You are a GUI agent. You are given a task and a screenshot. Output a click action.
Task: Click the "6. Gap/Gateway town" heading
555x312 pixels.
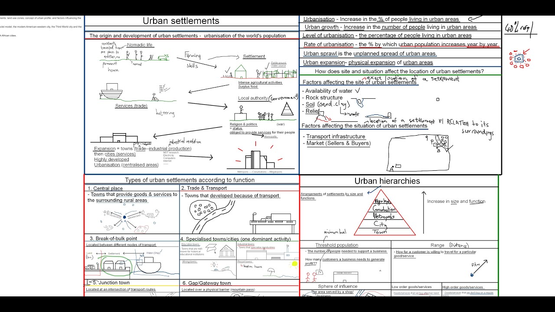(206, 283)
